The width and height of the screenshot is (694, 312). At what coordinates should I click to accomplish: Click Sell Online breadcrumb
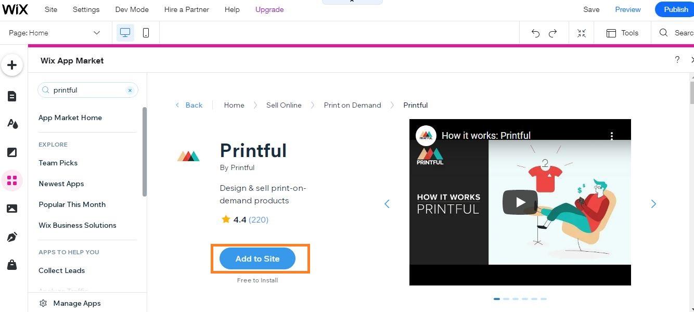284,105
